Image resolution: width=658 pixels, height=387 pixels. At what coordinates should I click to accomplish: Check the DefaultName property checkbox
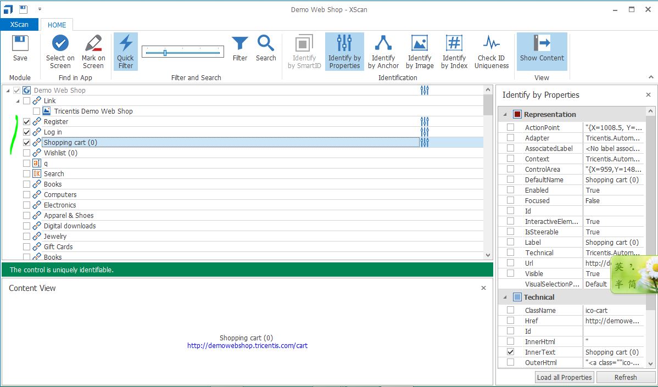[x=510, y=180]
